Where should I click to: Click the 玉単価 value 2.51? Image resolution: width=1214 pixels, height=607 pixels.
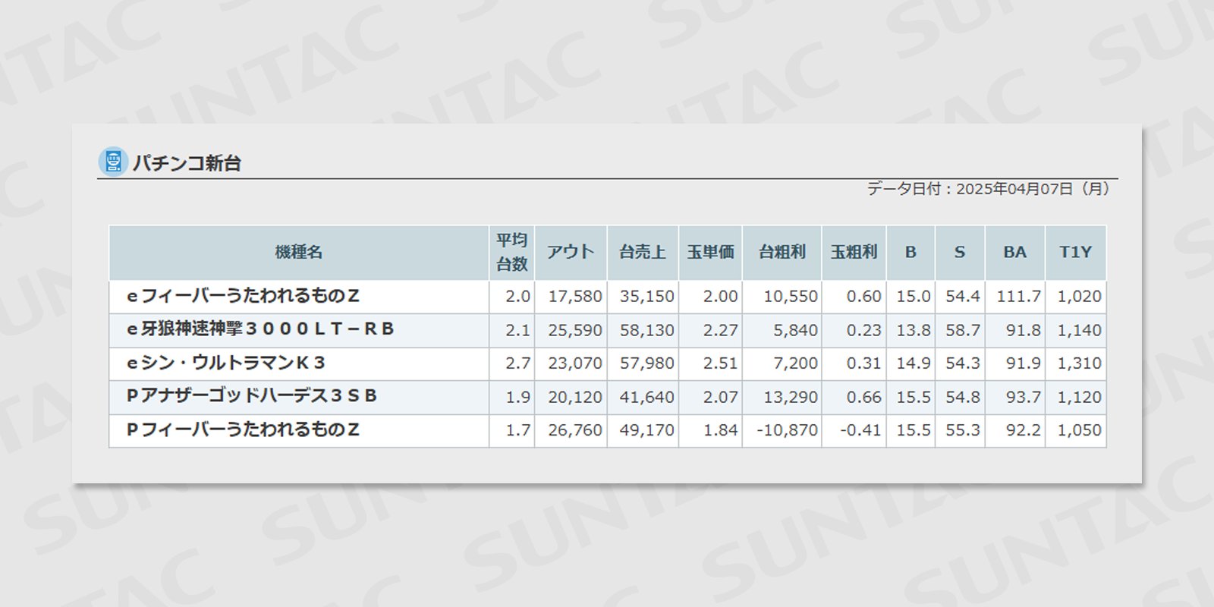click(x=721, y=363)
